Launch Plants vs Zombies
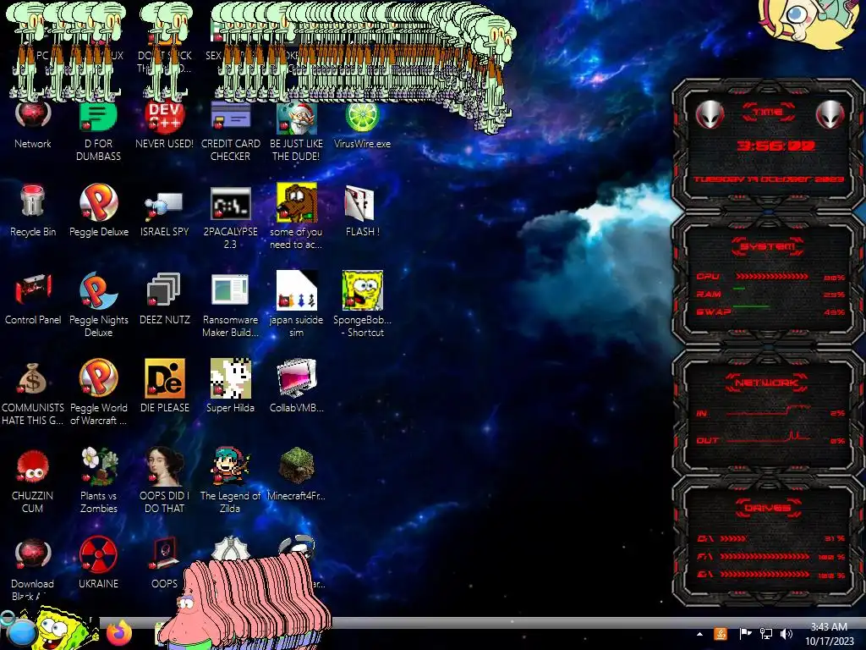 [x=98, y=481]
